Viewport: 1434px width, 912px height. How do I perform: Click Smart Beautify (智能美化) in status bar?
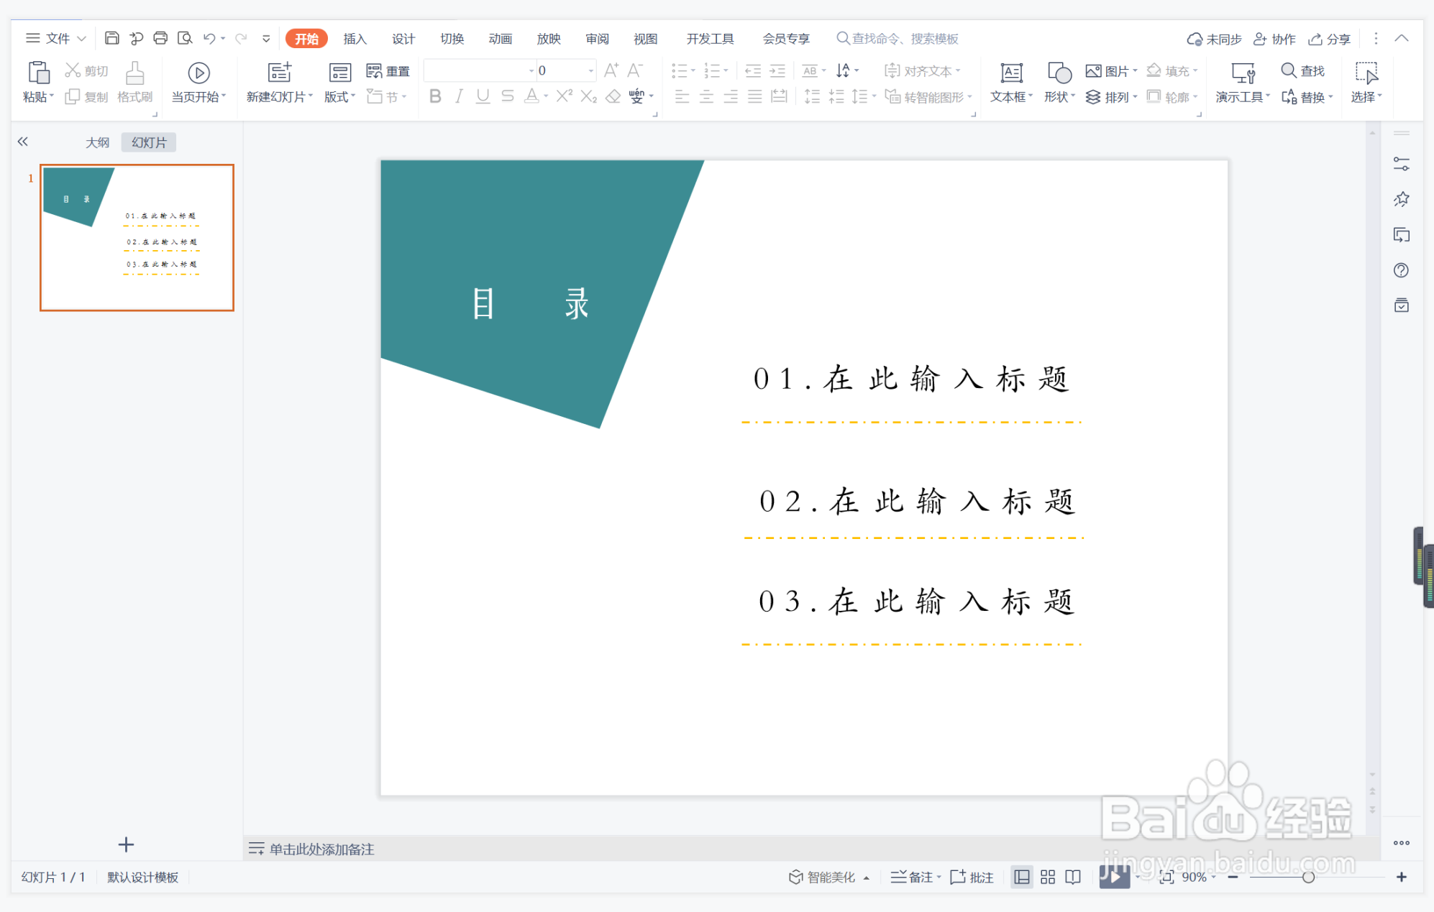tap(829, 877)
